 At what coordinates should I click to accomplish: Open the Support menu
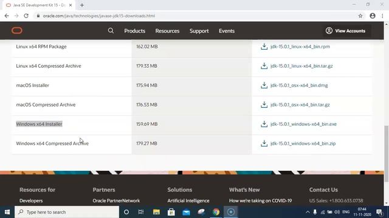pyautogui.click(x=199, y=31)
